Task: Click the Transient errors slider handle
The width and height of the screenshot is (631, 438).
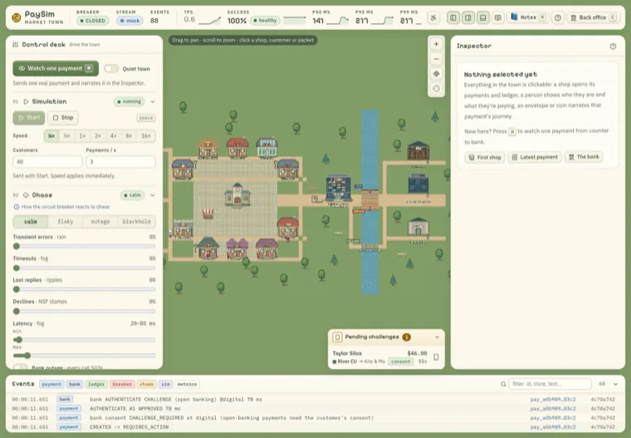Action: click(x=17, y=246)
